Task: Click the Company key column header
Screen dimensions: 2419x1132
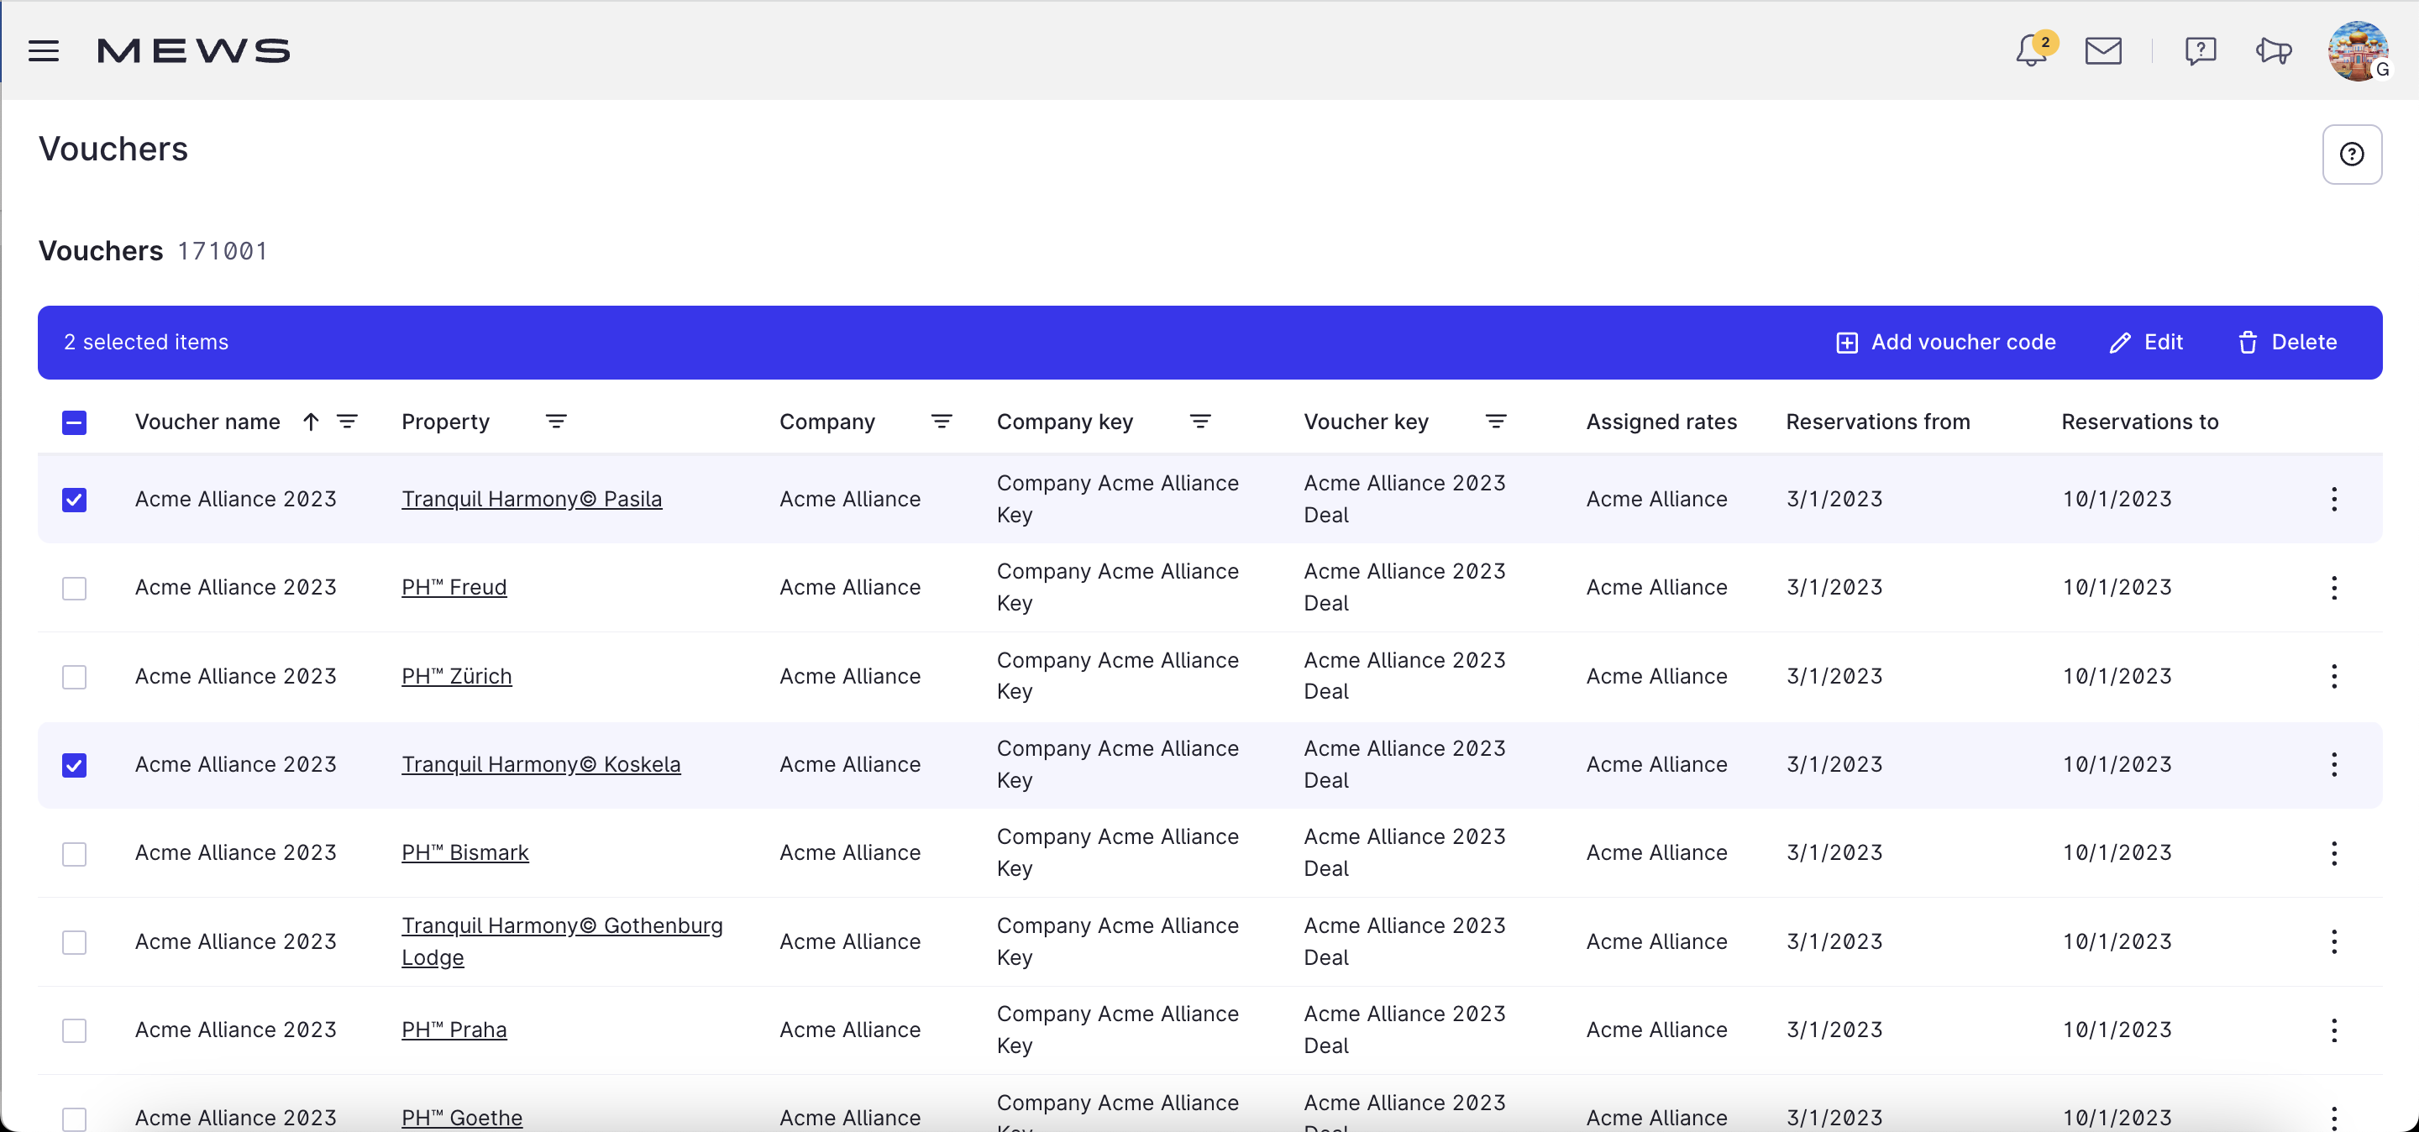Action: 1064,422
